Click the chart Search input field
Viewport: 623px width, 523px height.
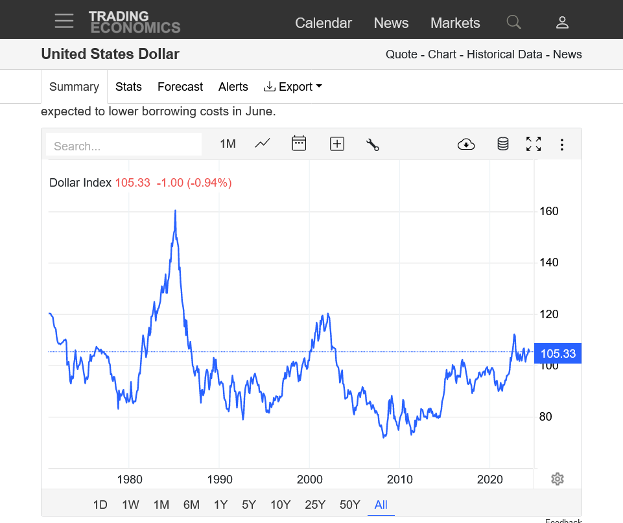pos(124,146)
